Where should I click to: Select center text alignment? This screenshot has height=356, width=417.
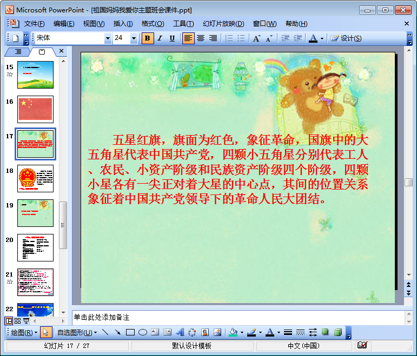[x=201, y=38]
